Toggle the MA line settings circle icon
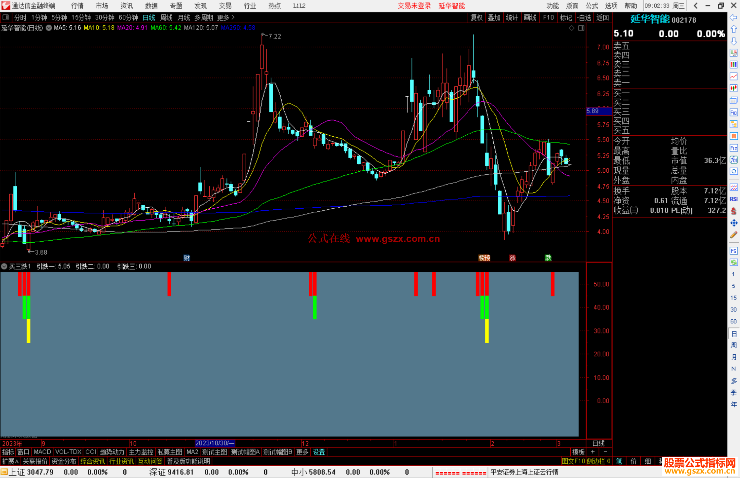Viewport: 740px width, 478px height. point(49,28)
